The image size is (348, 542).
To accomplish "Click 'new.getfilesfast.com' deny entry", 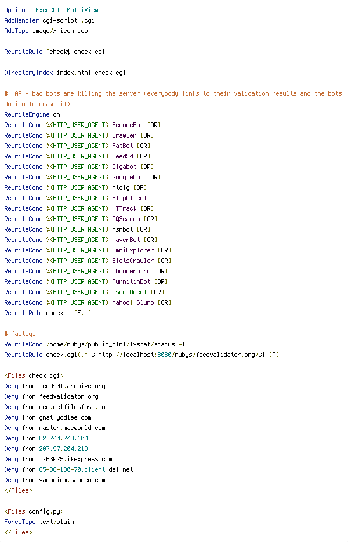I will [x=74, y=407].
